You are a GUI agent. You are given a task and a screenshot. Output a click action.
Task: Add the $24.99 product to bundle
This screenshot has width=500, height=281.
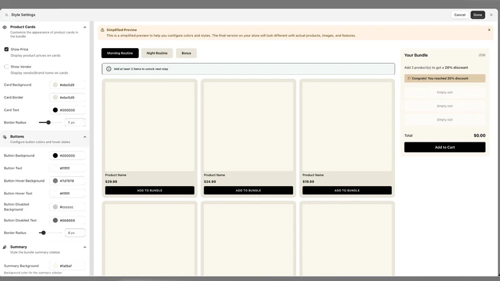pos(248,190)
